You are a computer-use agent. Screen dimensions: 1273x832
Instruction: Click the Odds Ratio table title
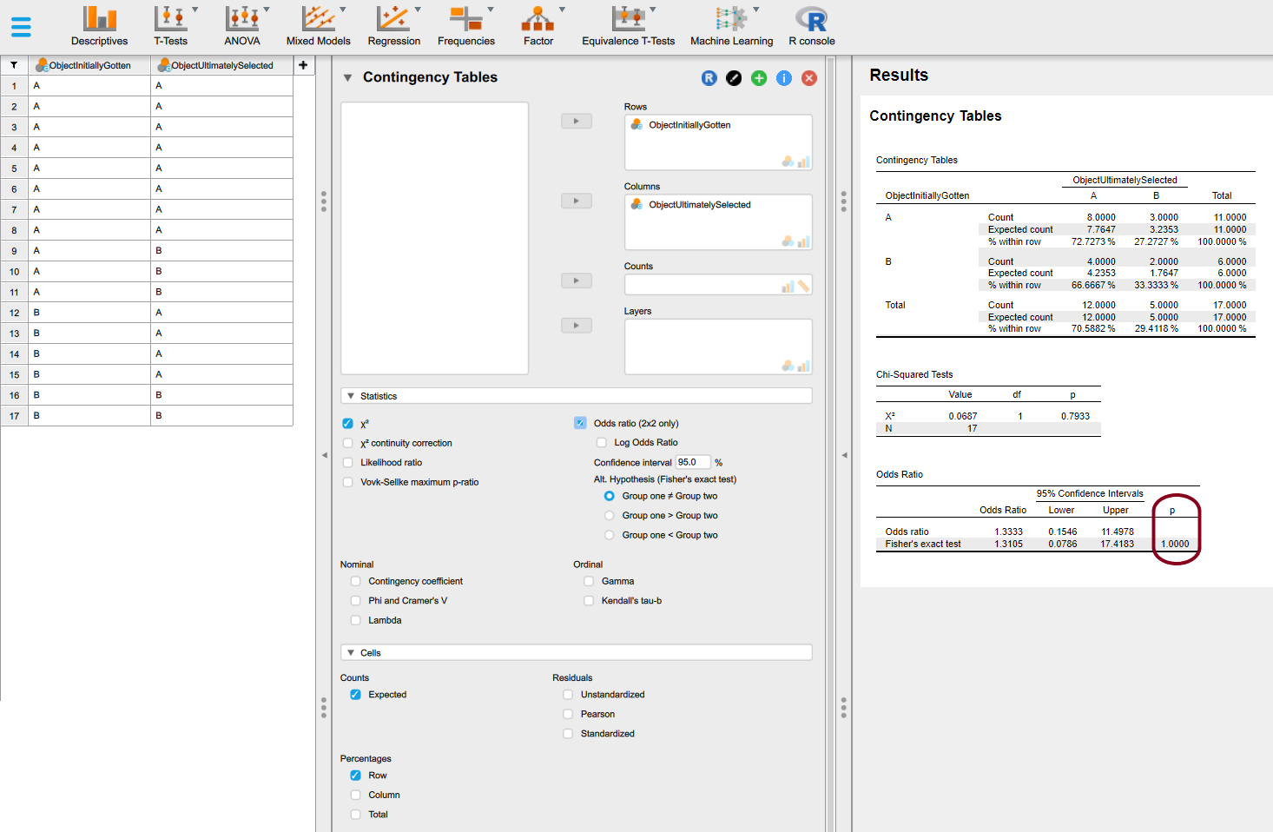click(x=900, y=474)
